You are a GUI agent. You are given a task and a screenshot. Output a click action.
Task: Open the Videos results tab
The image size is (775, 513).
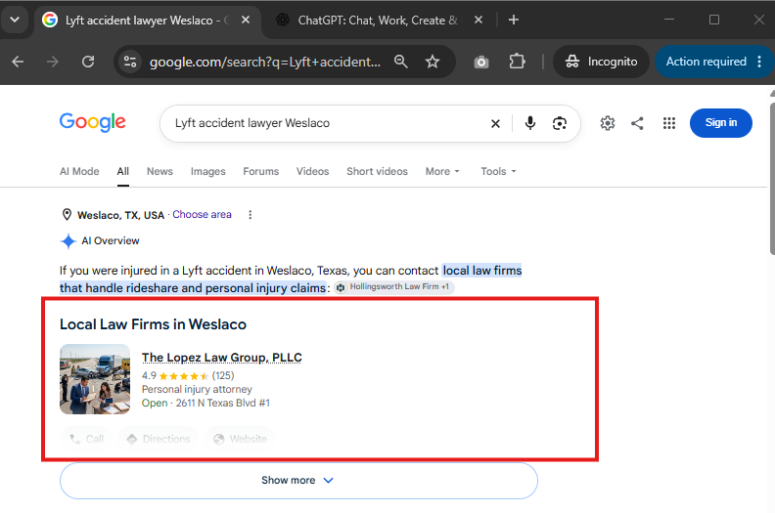click(x=312, y=171)
